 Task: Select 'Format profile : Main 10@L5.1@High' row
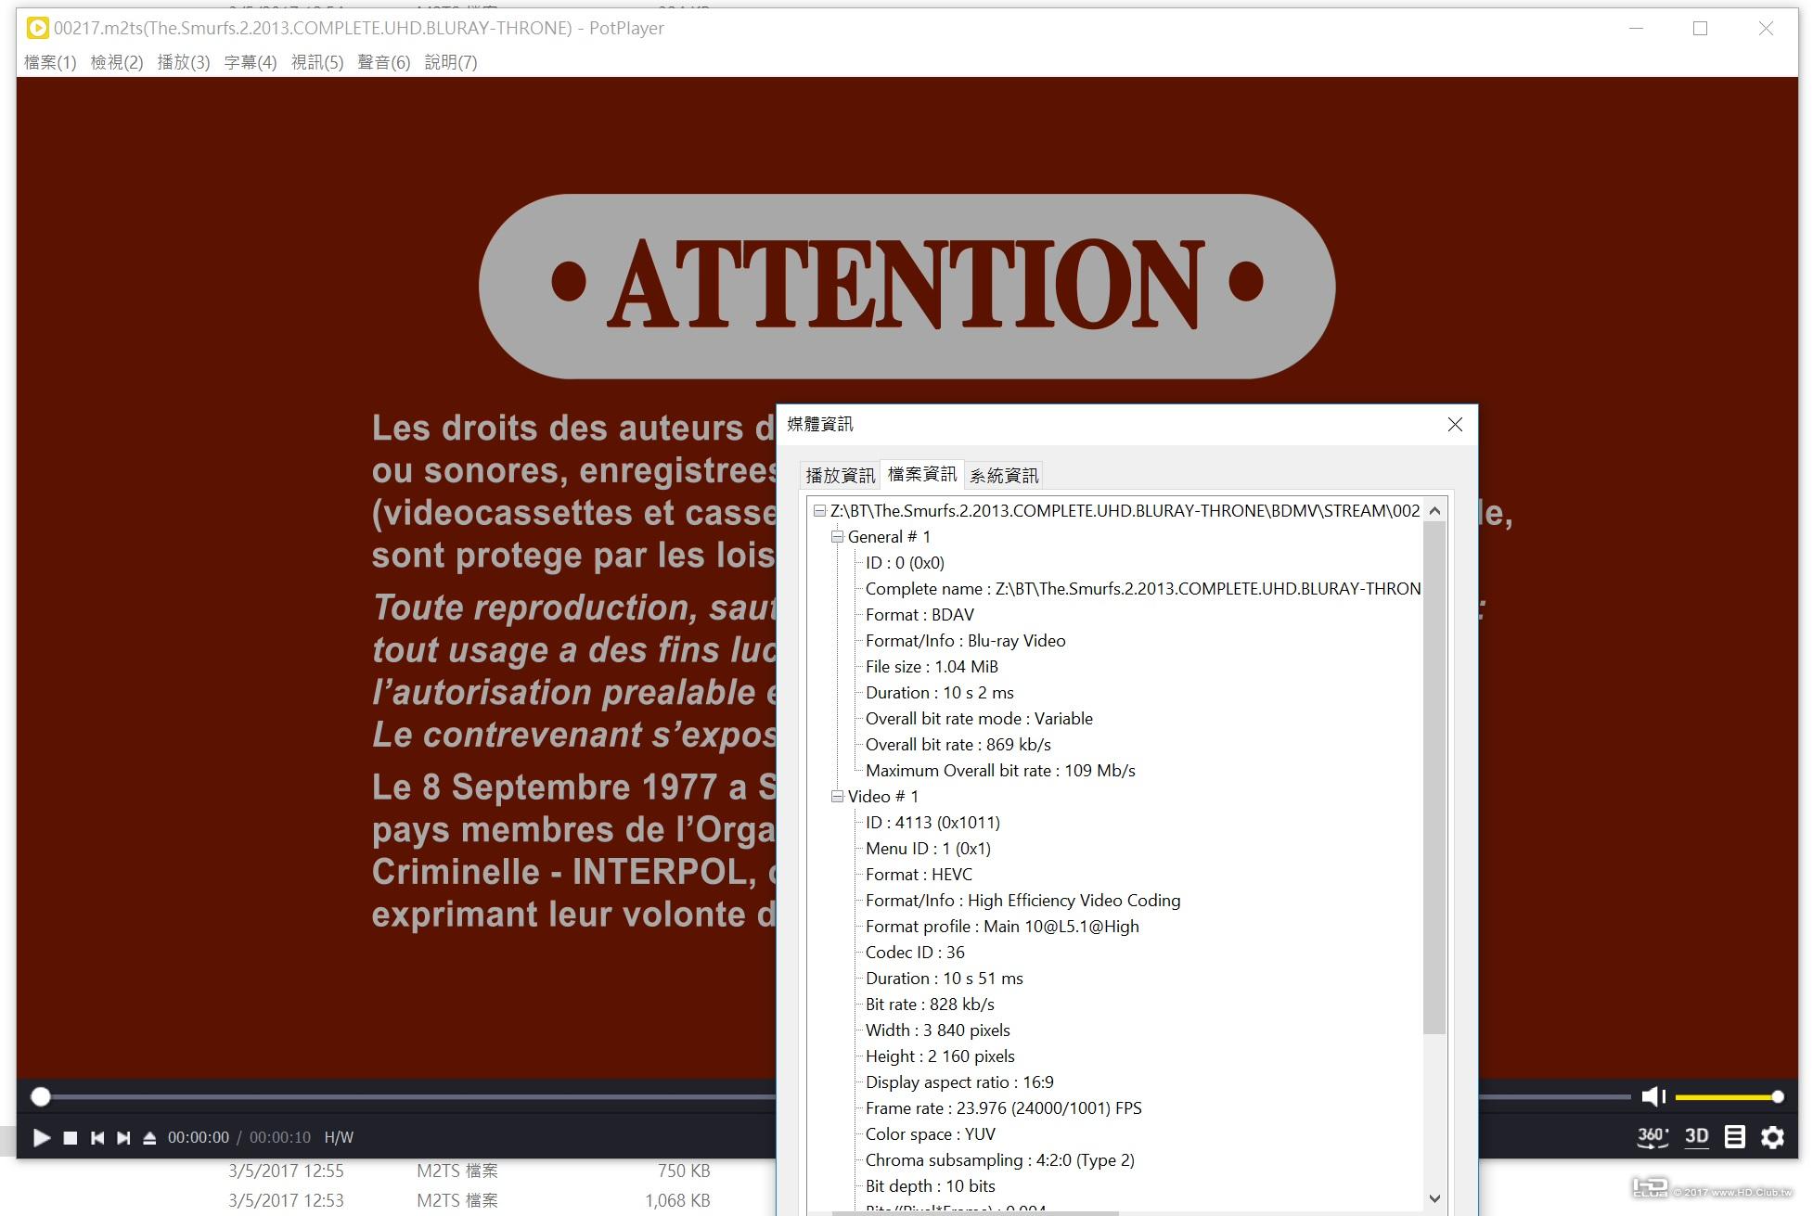click(1002, 926)
